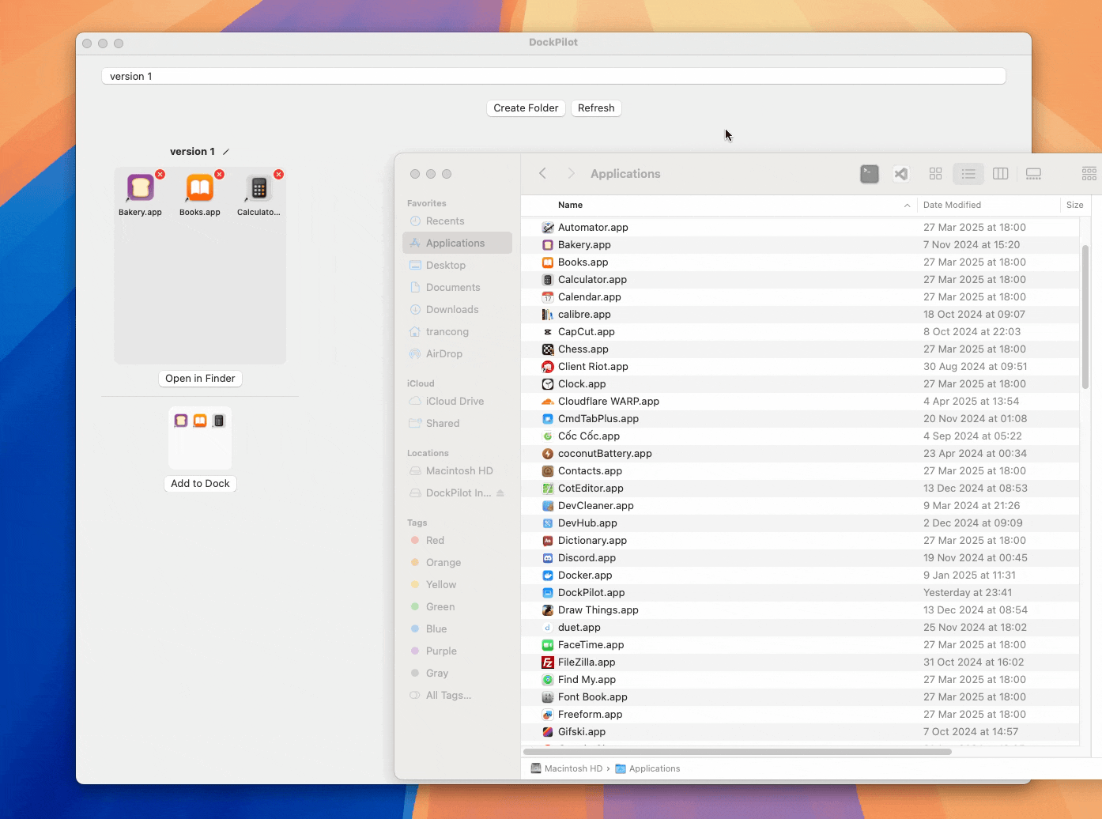1102x819 pixels.
Task: Click the Red tag color dot
Action: coord(415,541)
